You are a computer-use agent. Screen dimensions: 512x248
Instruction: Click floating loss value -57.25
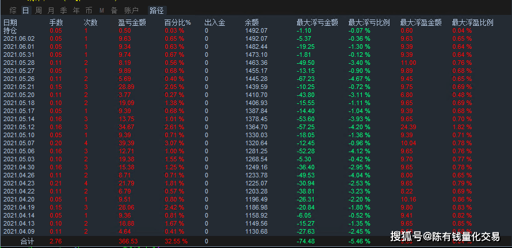[305, 127]
